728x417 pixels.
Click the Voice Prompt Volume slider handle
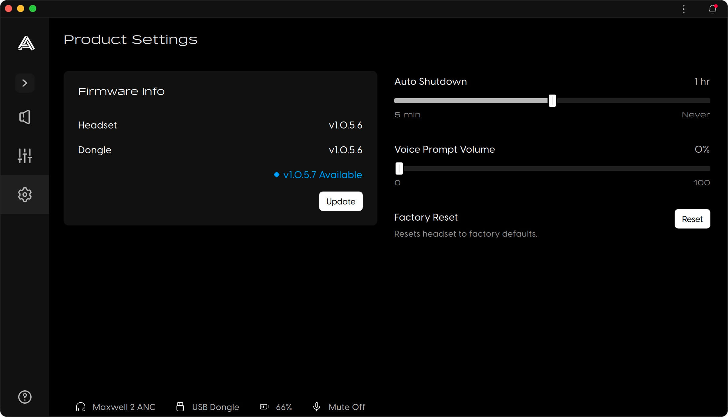399,168
